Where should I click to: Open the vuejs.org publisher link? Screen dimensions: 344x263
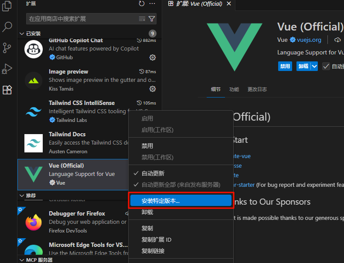coord(309,40)
